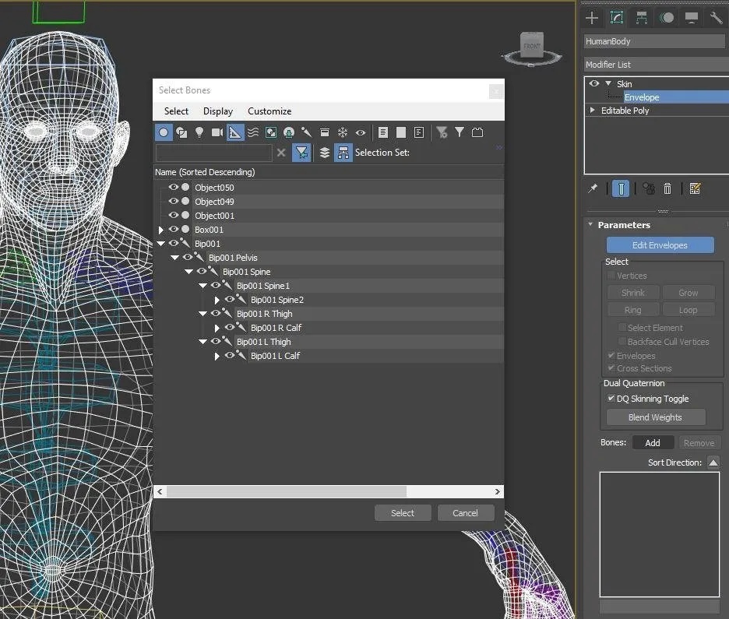Toggle Display Space Warps wave icon
The height and width of the screenshot is (619, 729).
tap(253, 132)
